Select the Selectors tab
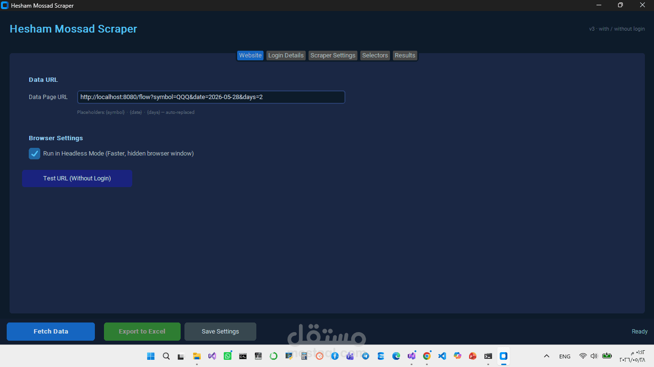This screenshot has width=654, height=367. coord(375,56)
